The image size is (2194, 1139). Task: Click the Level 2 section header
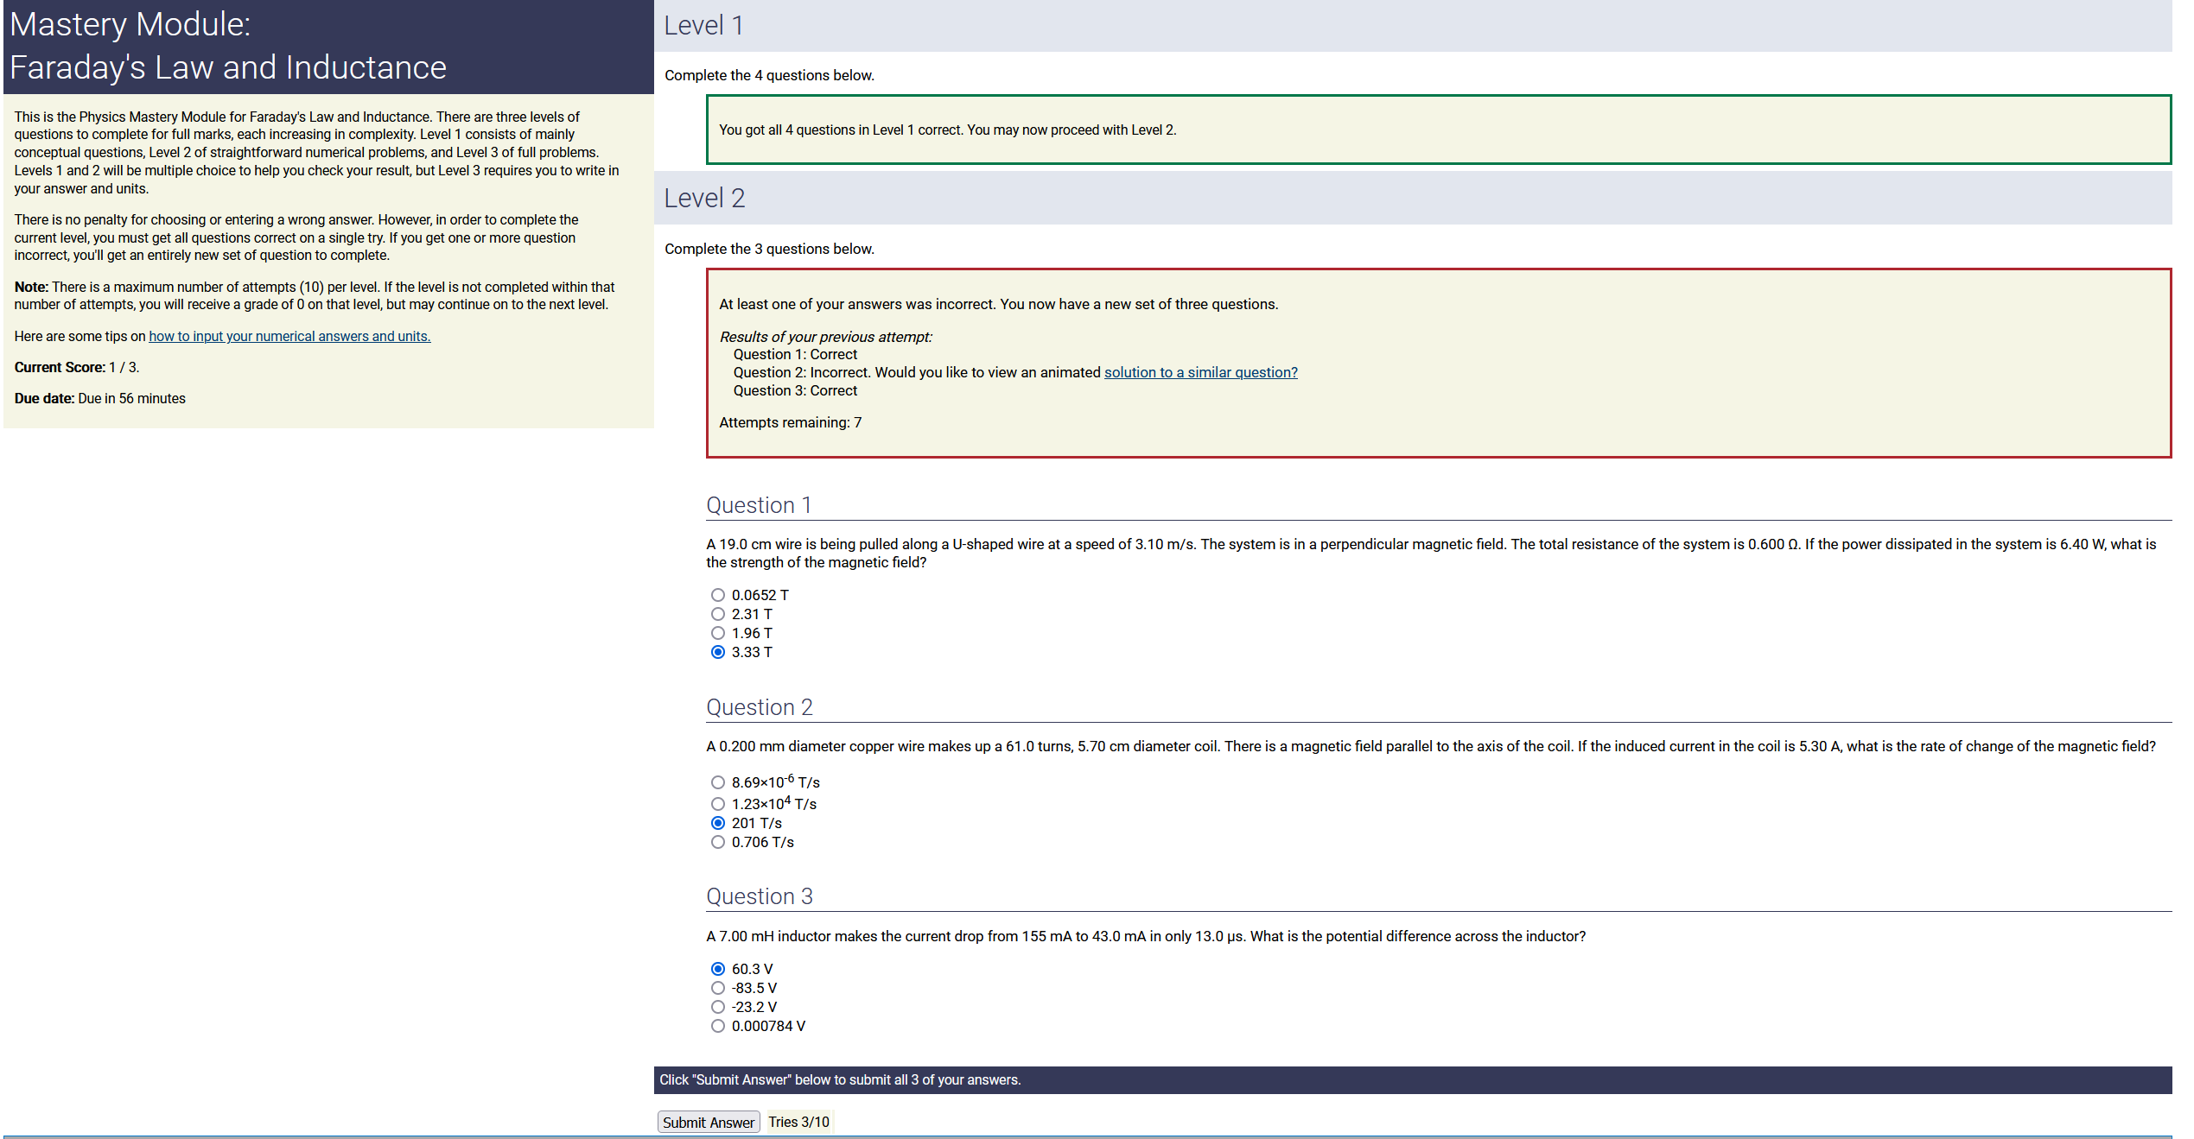pyautogui.click(x=704, y=198)
